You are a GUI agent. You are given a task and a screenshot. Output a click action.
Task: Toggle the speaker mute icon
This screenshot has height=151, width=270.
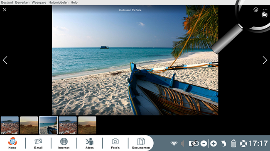tap(182, 144)
